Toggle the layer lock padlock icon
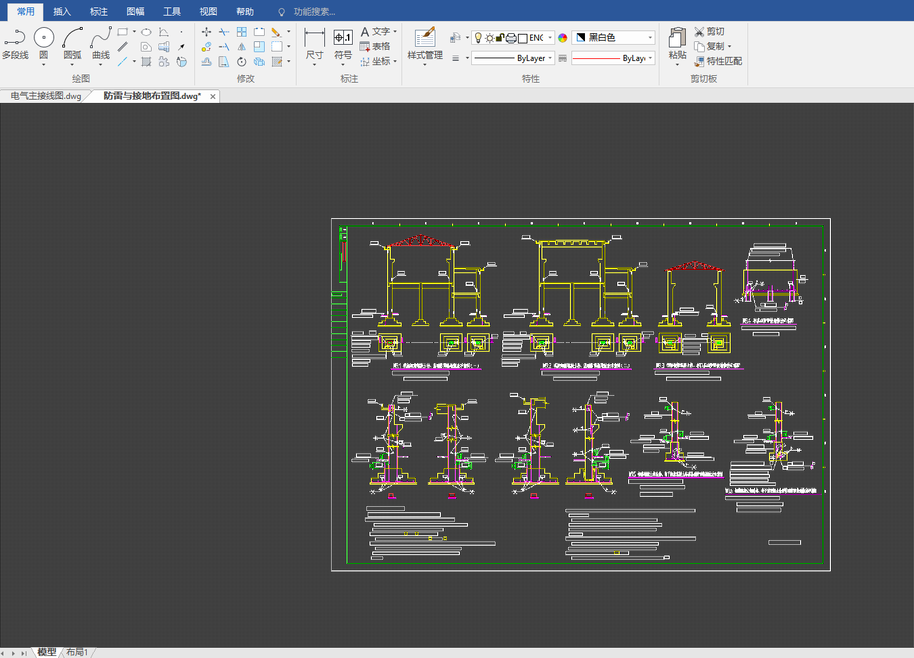 tap(500, 38)
